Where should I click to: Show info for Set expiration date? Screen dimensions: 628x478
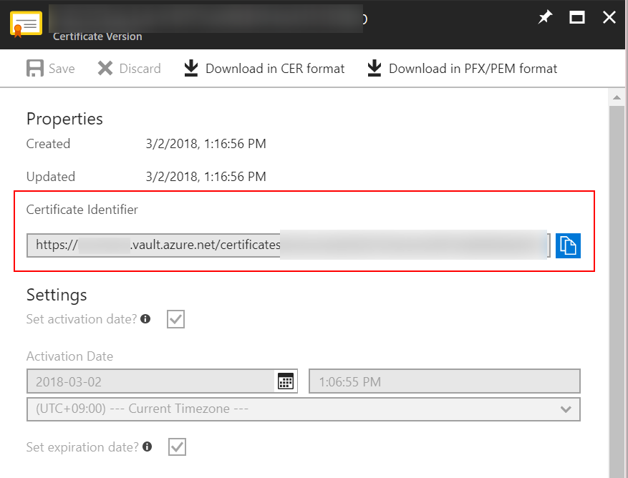[148, 447]
